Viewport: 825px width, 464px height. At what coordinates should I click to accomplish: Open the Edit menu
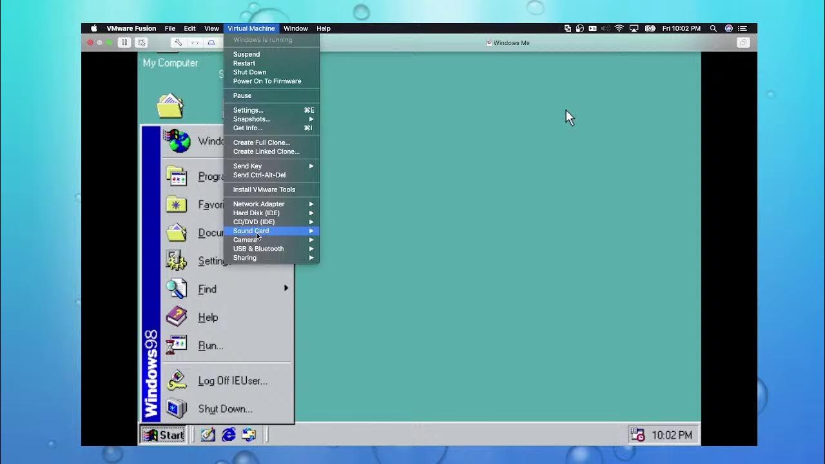coord(189,28)
